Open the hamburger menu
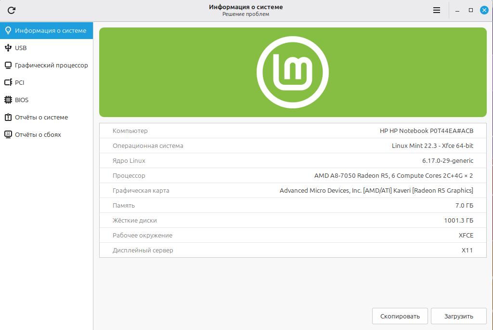Screen dimensions: 493x330 coord(436,11)
